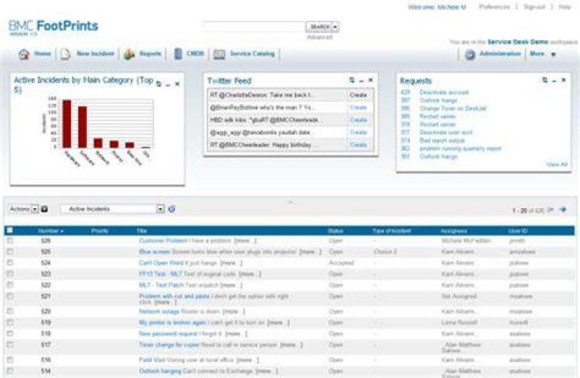Refresh the Active Incidents list
580x378 pixels.
[172, 210]
